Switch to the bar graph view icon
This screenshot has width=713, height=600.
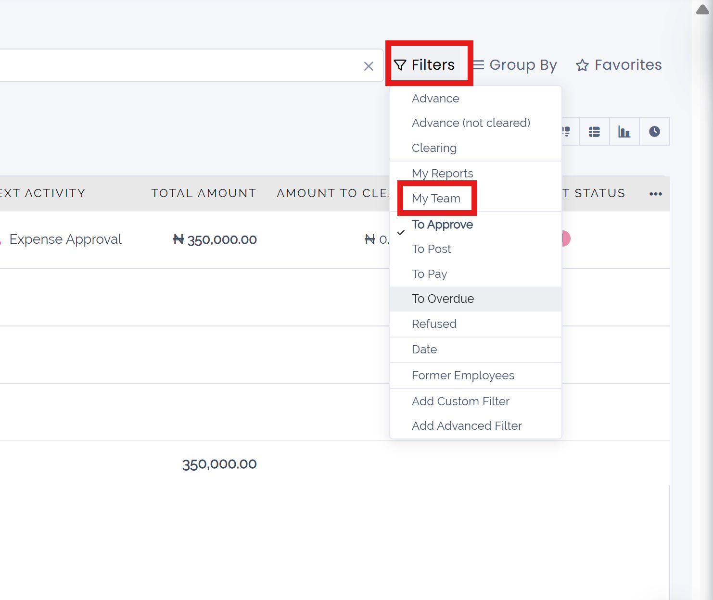pyautogui.click(x=624, y=132)
